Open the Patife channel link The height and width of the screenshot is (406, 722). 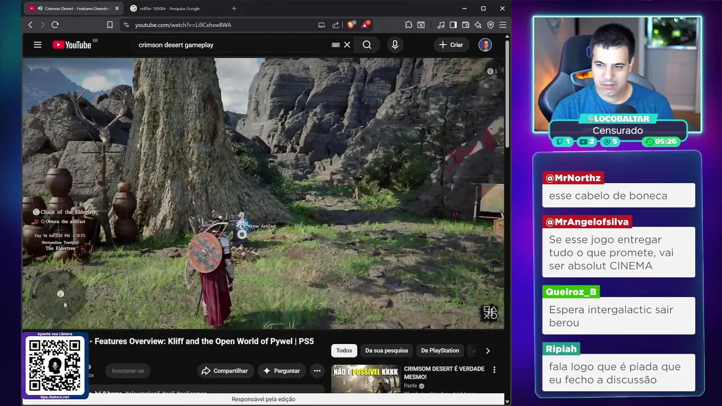coord(411,386)
